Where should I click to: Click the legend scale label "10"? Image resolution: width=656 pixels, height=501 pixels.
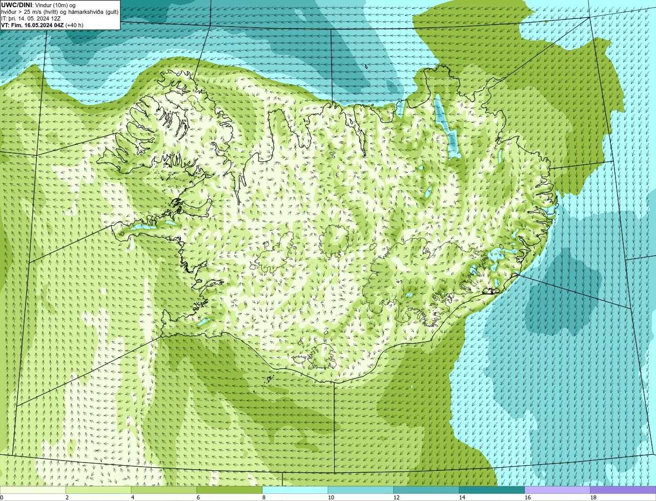click(x=331, y=497)
